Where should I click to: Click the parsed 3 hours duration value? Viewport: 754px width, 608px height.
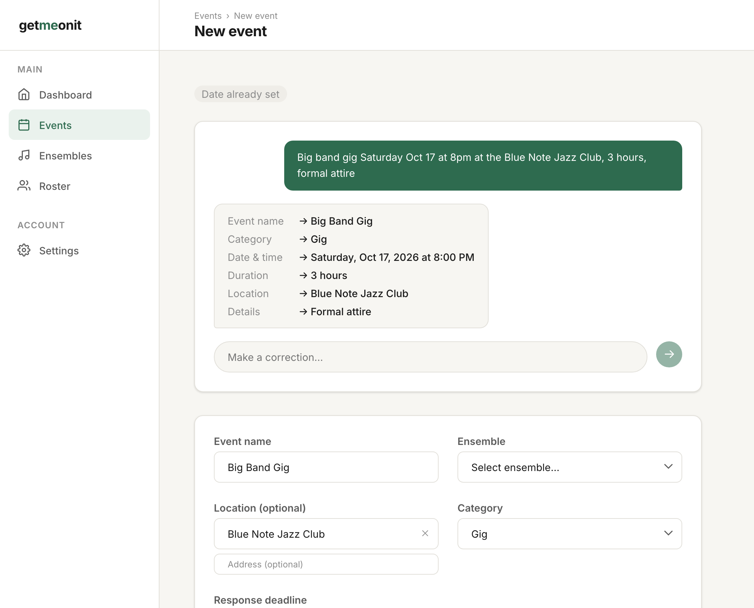[329, 275]
